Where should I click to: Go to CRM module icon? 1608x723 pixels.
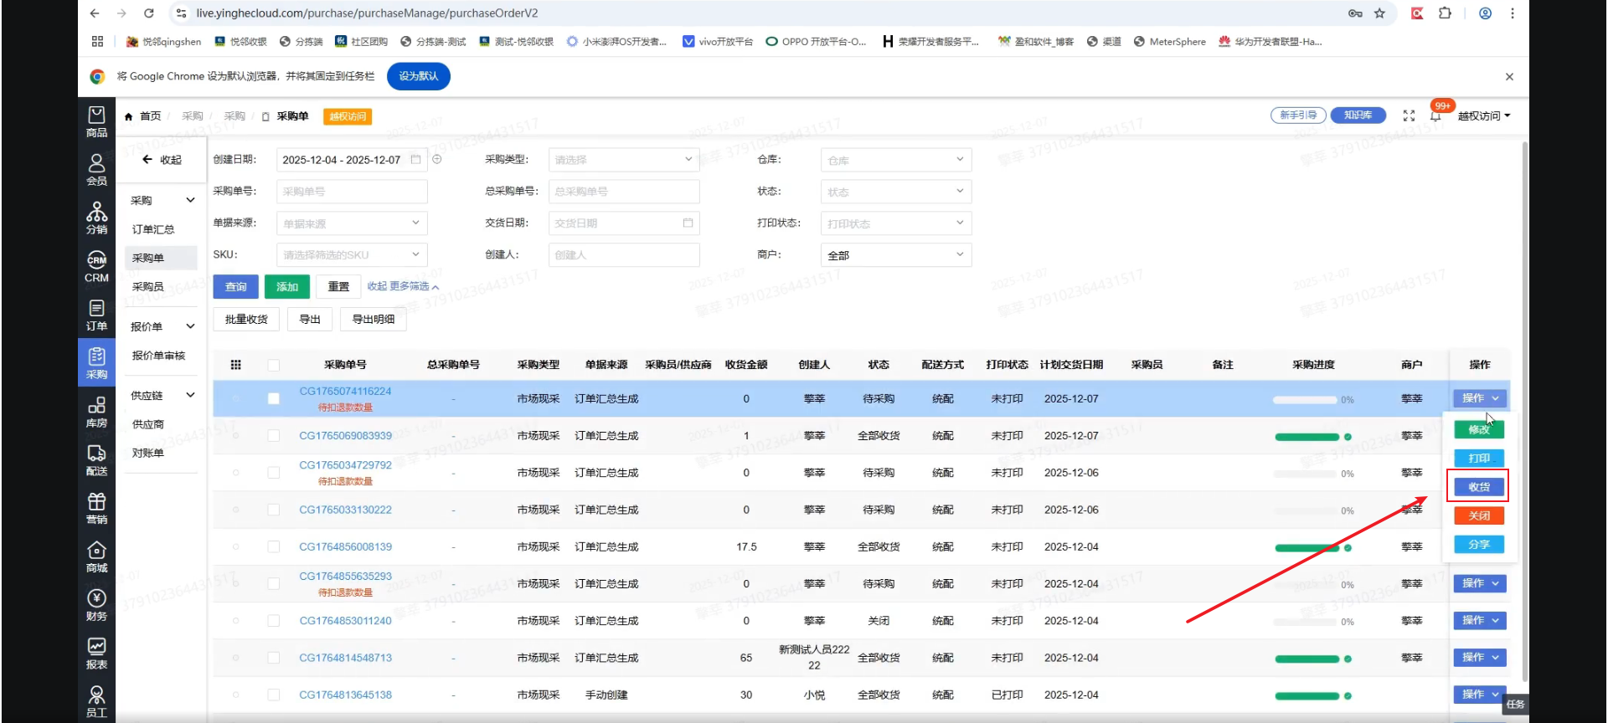[x=96, y=266]
